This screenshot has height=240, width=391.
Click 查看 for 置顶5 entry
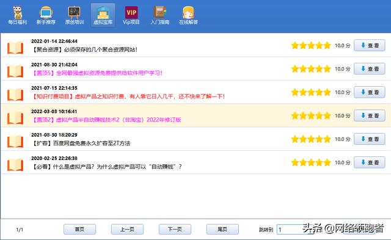(x=370, y=69)
